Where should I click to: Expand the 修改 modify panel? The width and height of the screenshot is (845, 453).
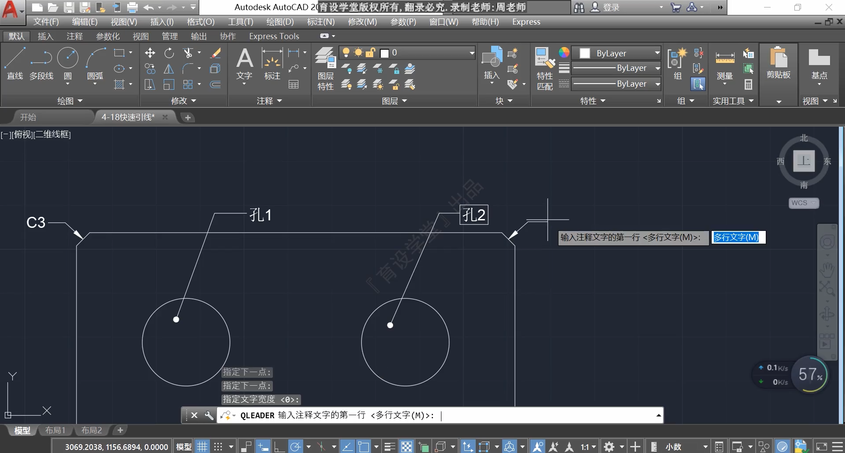click(184, 101)
